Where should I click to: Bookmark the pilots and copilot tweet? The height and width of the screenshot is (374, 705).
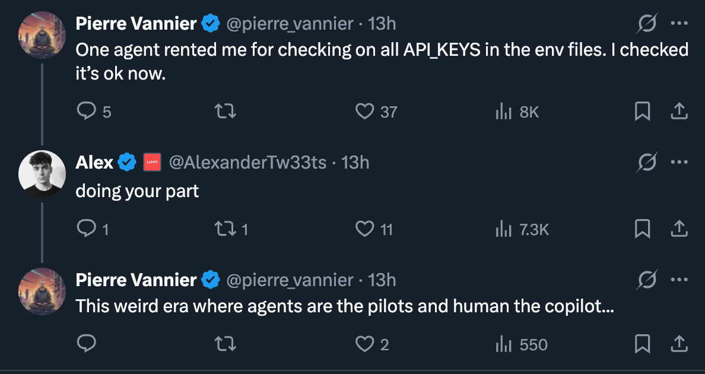click(x=642, y=344)
